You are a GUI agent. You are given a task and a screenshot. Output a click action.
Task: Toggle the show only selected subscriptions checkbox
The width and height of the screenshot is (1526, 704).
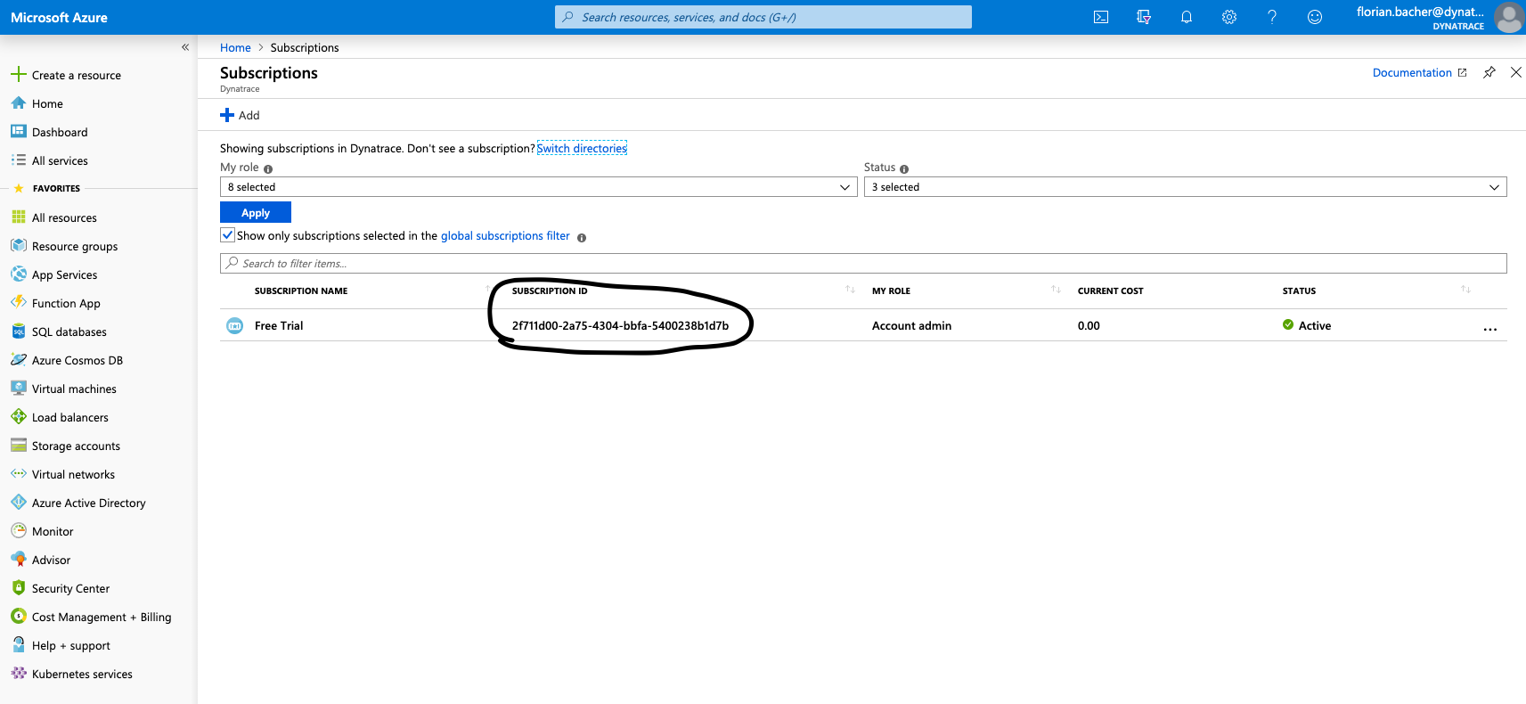[228, 235]
